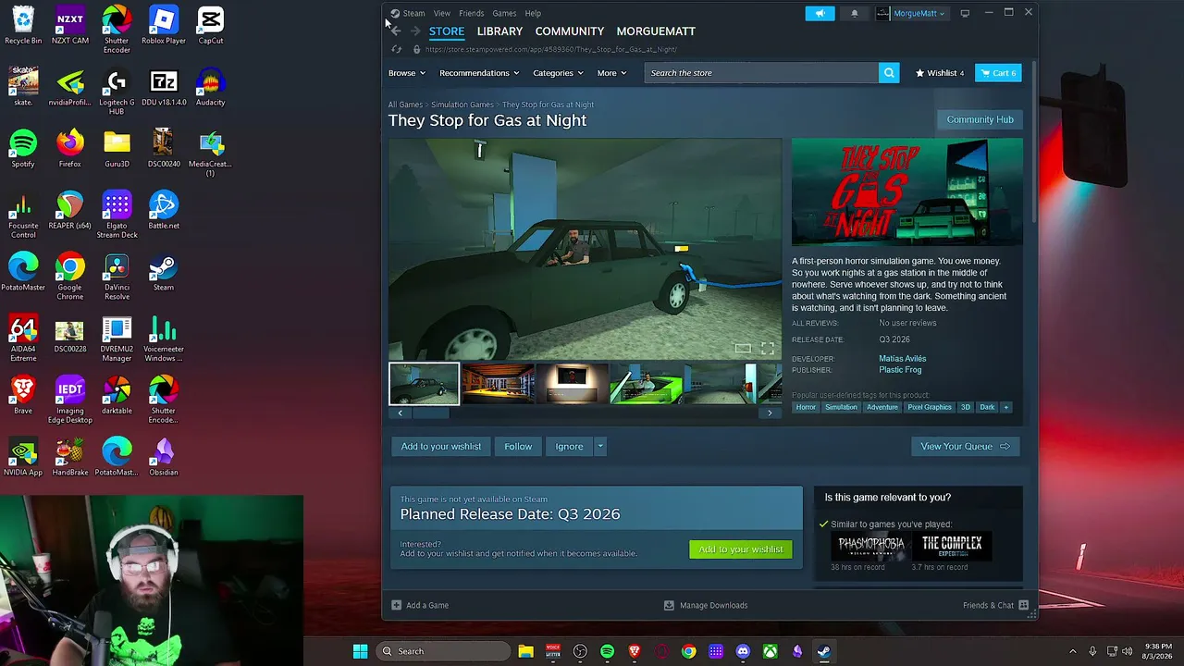Click the Ignore button

(569, 447)
